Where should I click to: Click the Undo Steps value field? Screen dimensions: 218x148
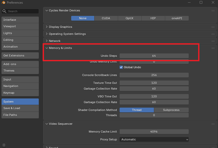click(154, 56)
